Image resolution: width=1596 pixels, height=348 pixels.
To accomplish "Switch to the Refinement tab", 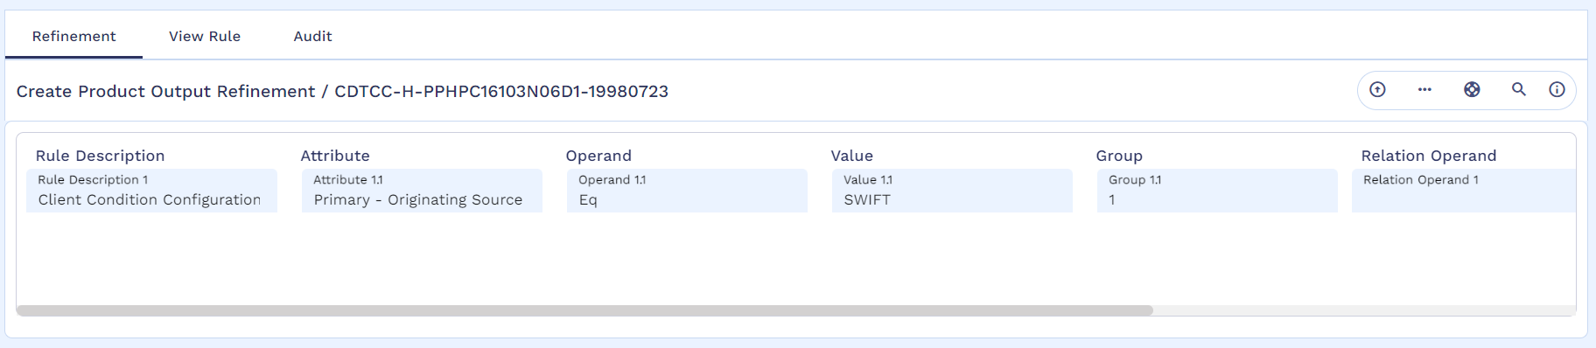I will 73,36.
